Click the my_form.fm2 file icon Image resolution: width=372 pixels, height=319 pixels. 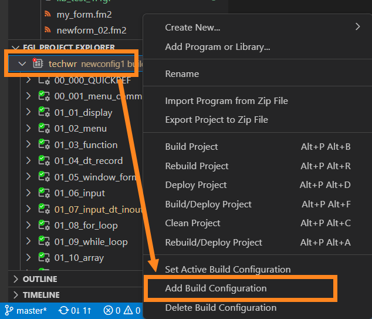coord(47,14)
